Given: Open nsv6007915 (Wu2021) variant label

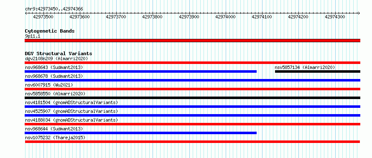Looking at the screenshot, I should pyautogui.click(x=49, y=85).
